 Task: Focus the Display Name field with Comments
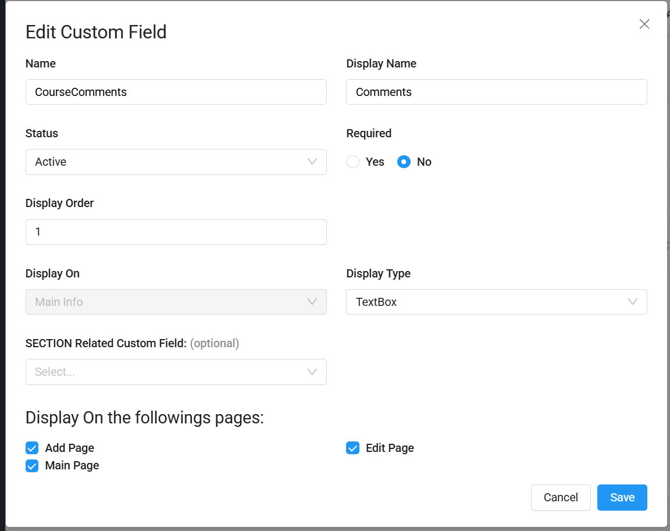(496, 92)
